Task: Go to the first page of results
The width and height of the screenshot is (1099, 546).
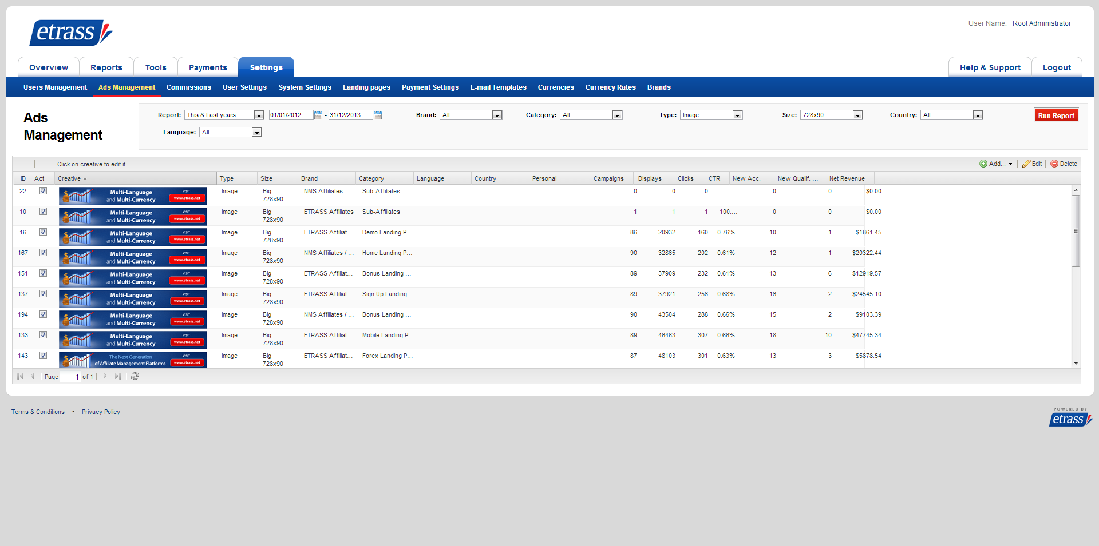Action: (x=21, y=376)
